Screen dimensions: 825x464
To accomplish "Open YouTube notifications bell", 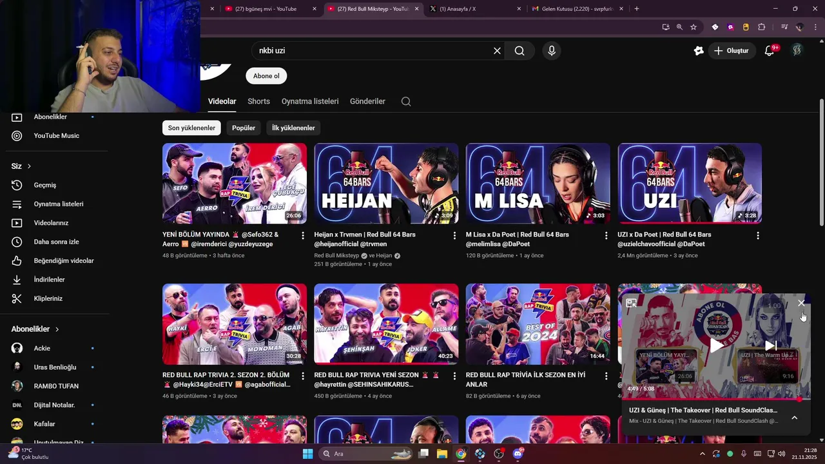I will click(769, 51).
